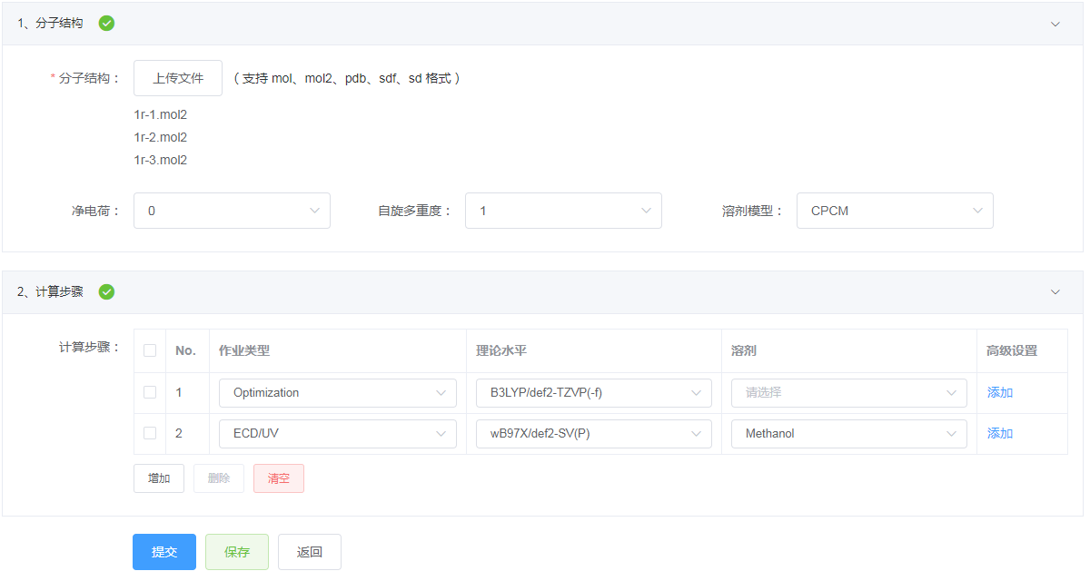1090x581 pixels.
Task: Click the 2、计算步骤 section title
Action: coord(50,292)
